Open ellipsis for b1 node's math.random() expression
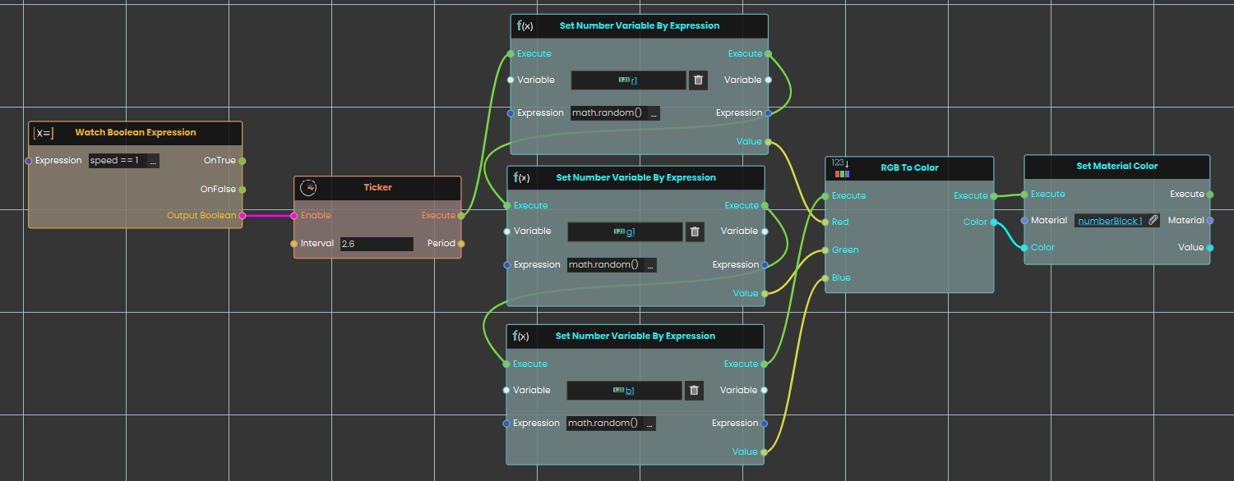This screenshot has height=481, width=1234. point(649,424)
